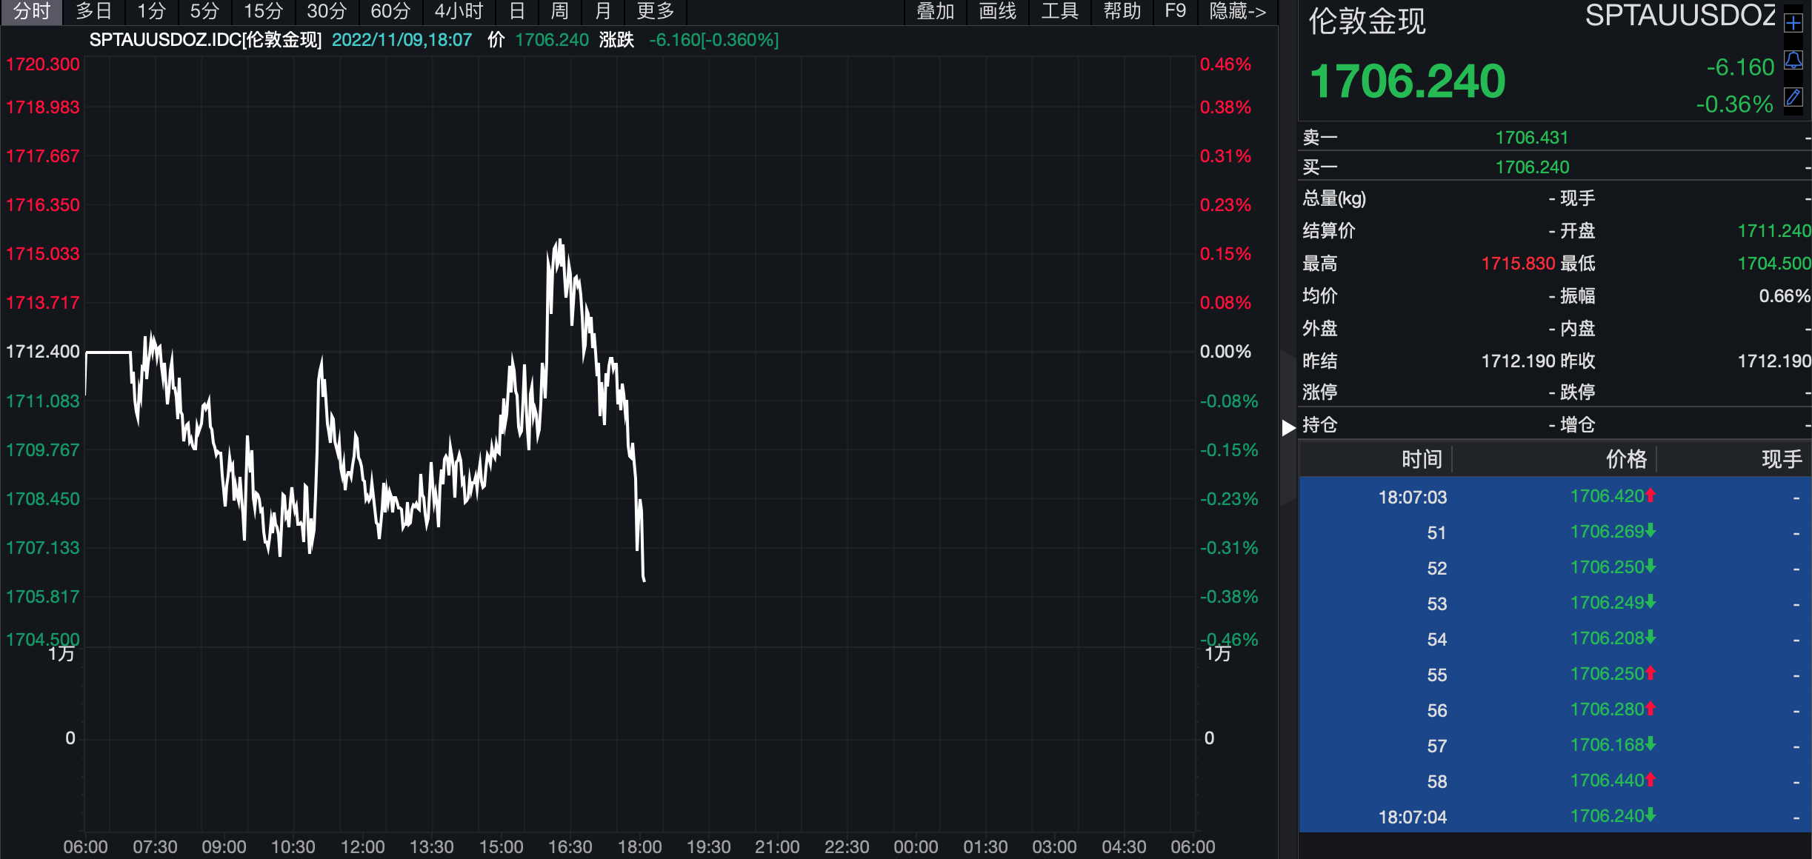1812x859 pixels.
Task: Open the 工具 tools menu
Action: click(x=1059, y=11)
